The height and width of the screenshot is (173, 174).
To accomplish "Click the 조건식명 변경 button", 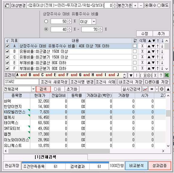I will click(82, 82).
